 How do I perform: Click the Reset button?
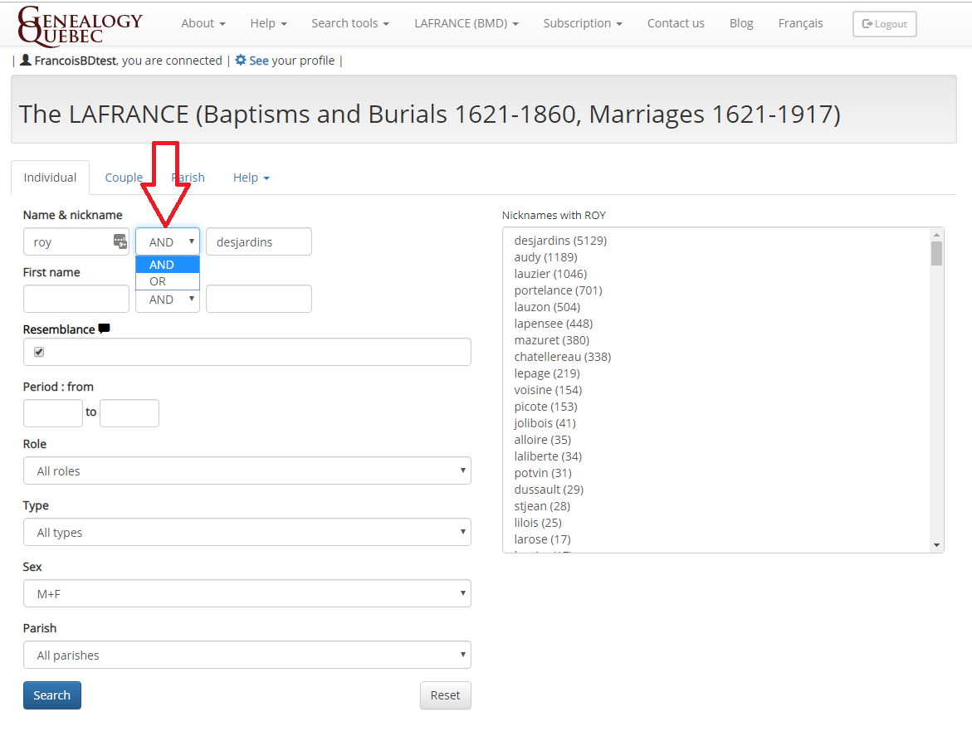(445, 695)
